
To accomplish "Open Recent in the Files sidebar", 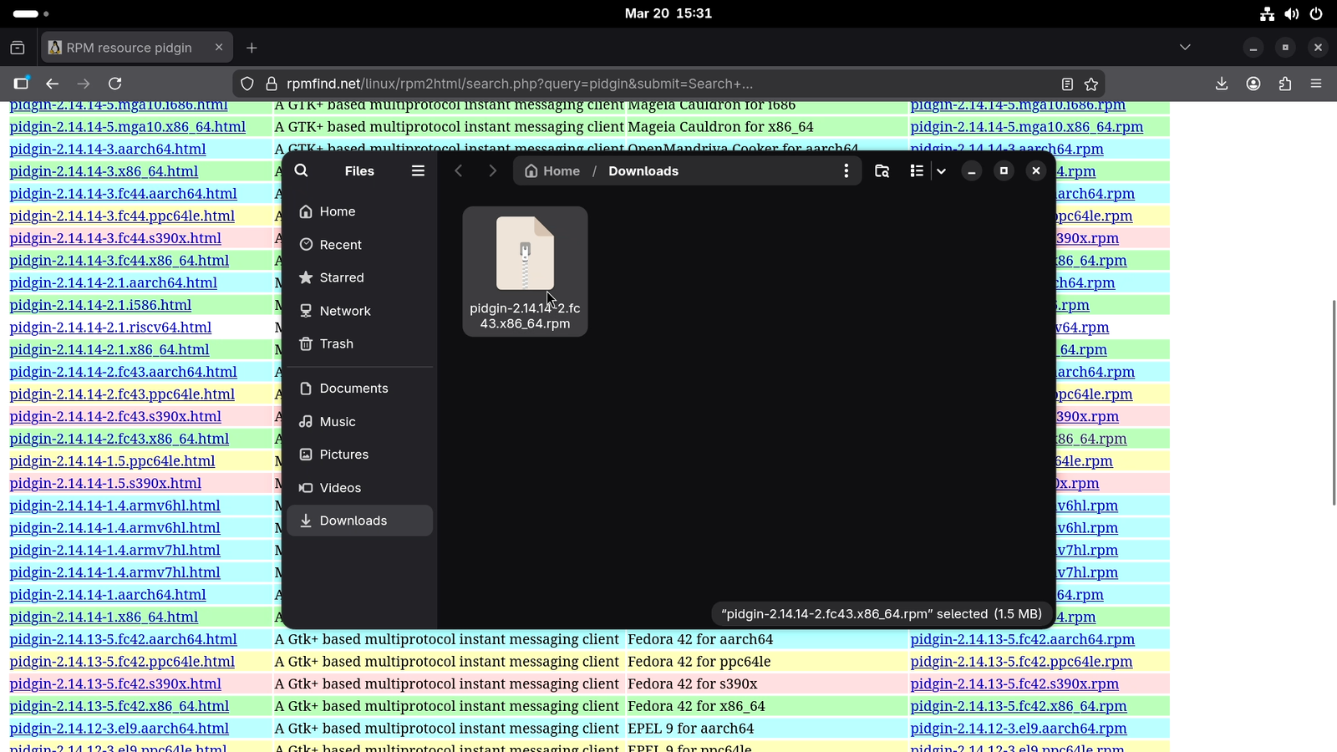I will [359, 245].
